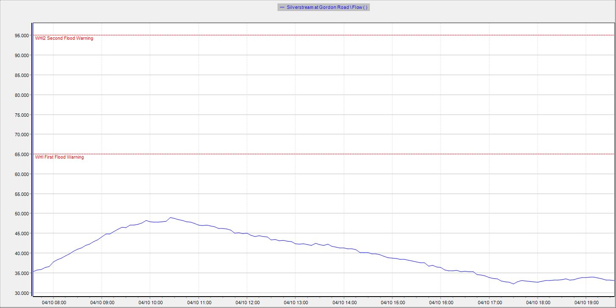Click the 80.000 y-axis tick label

point(21,95)
